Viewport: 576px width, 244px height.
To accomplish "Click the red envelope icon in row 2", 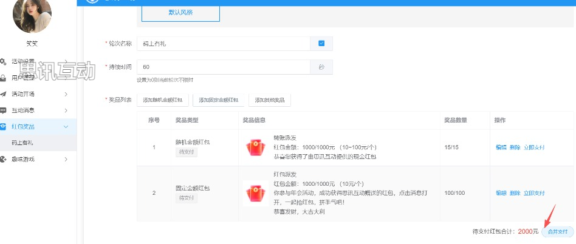I will coord(256,193).
